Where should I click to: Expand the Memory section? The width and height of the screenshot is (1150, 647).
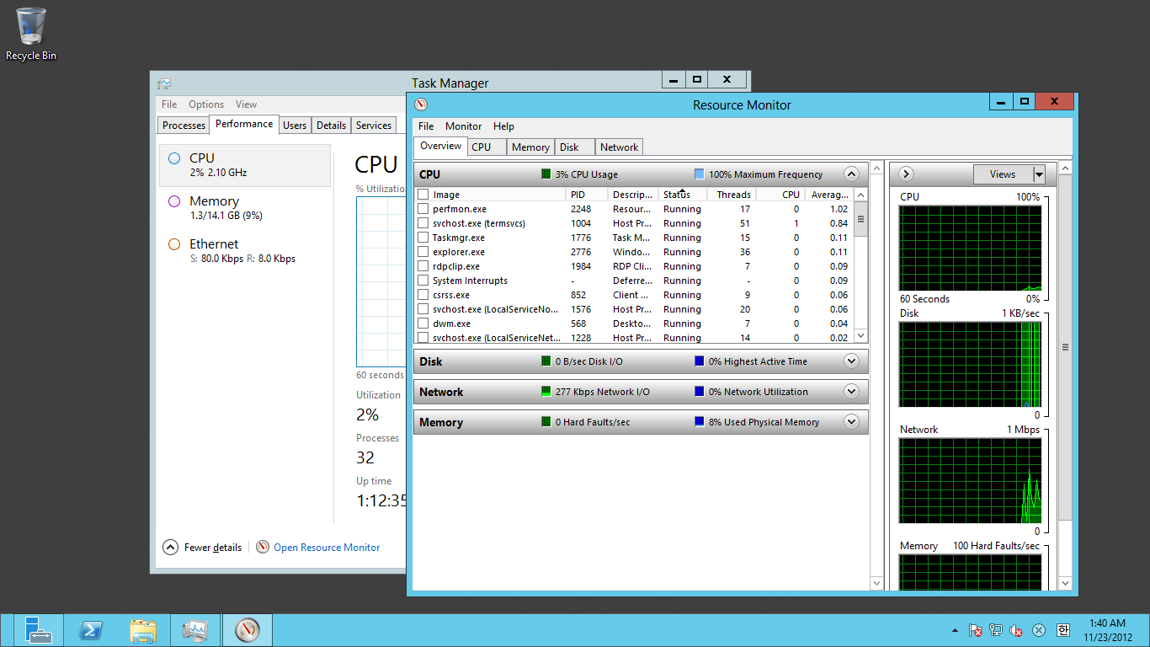coord(851,422)
